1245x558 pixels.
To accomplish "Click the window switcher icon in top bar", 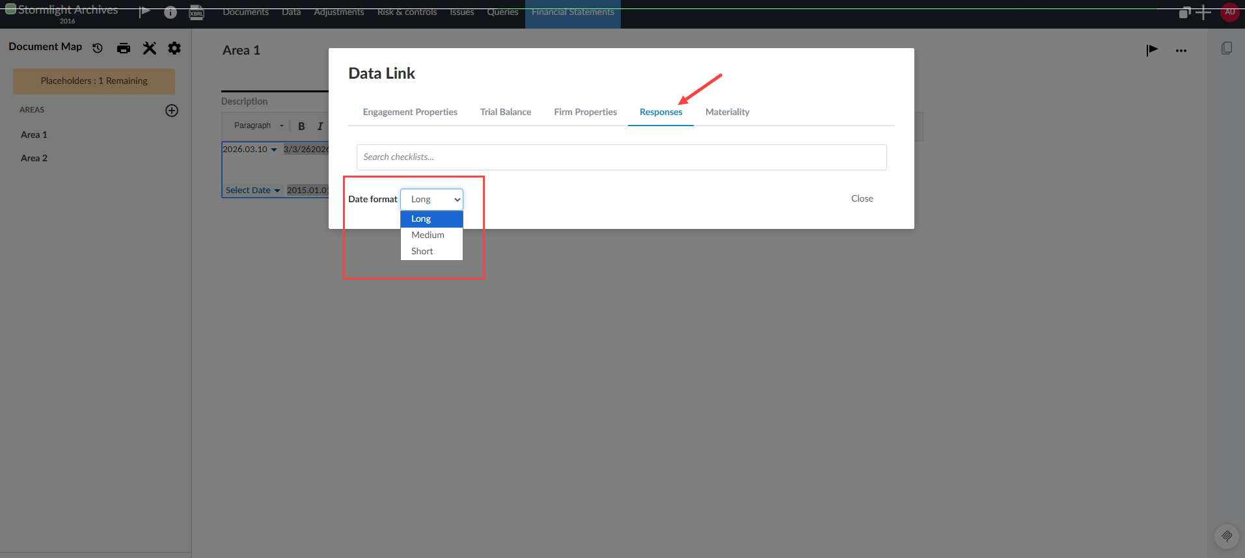I will (x=1184, y=12).
